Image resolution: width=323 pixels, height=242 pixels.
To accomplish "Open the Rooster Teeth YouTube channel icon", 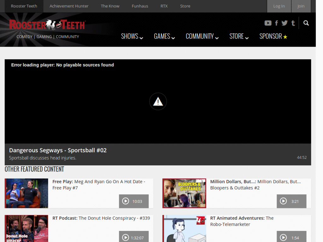I will 268,23.
